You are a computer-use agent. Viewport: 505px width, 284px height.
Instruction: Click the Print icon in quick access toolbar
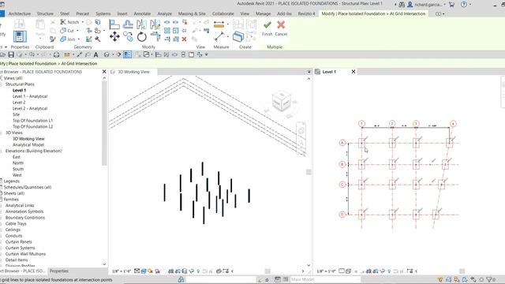coord(56,54)
